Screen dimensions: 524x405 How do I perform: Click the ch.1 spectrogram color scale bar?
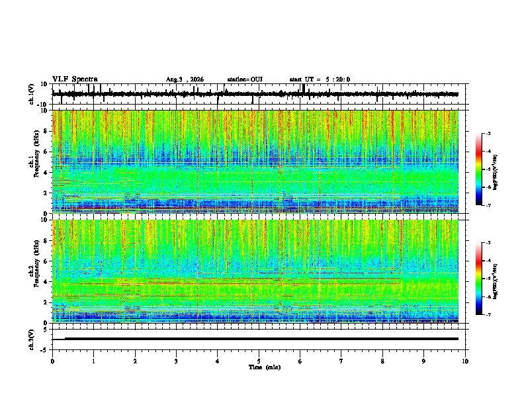click(478, 169)
